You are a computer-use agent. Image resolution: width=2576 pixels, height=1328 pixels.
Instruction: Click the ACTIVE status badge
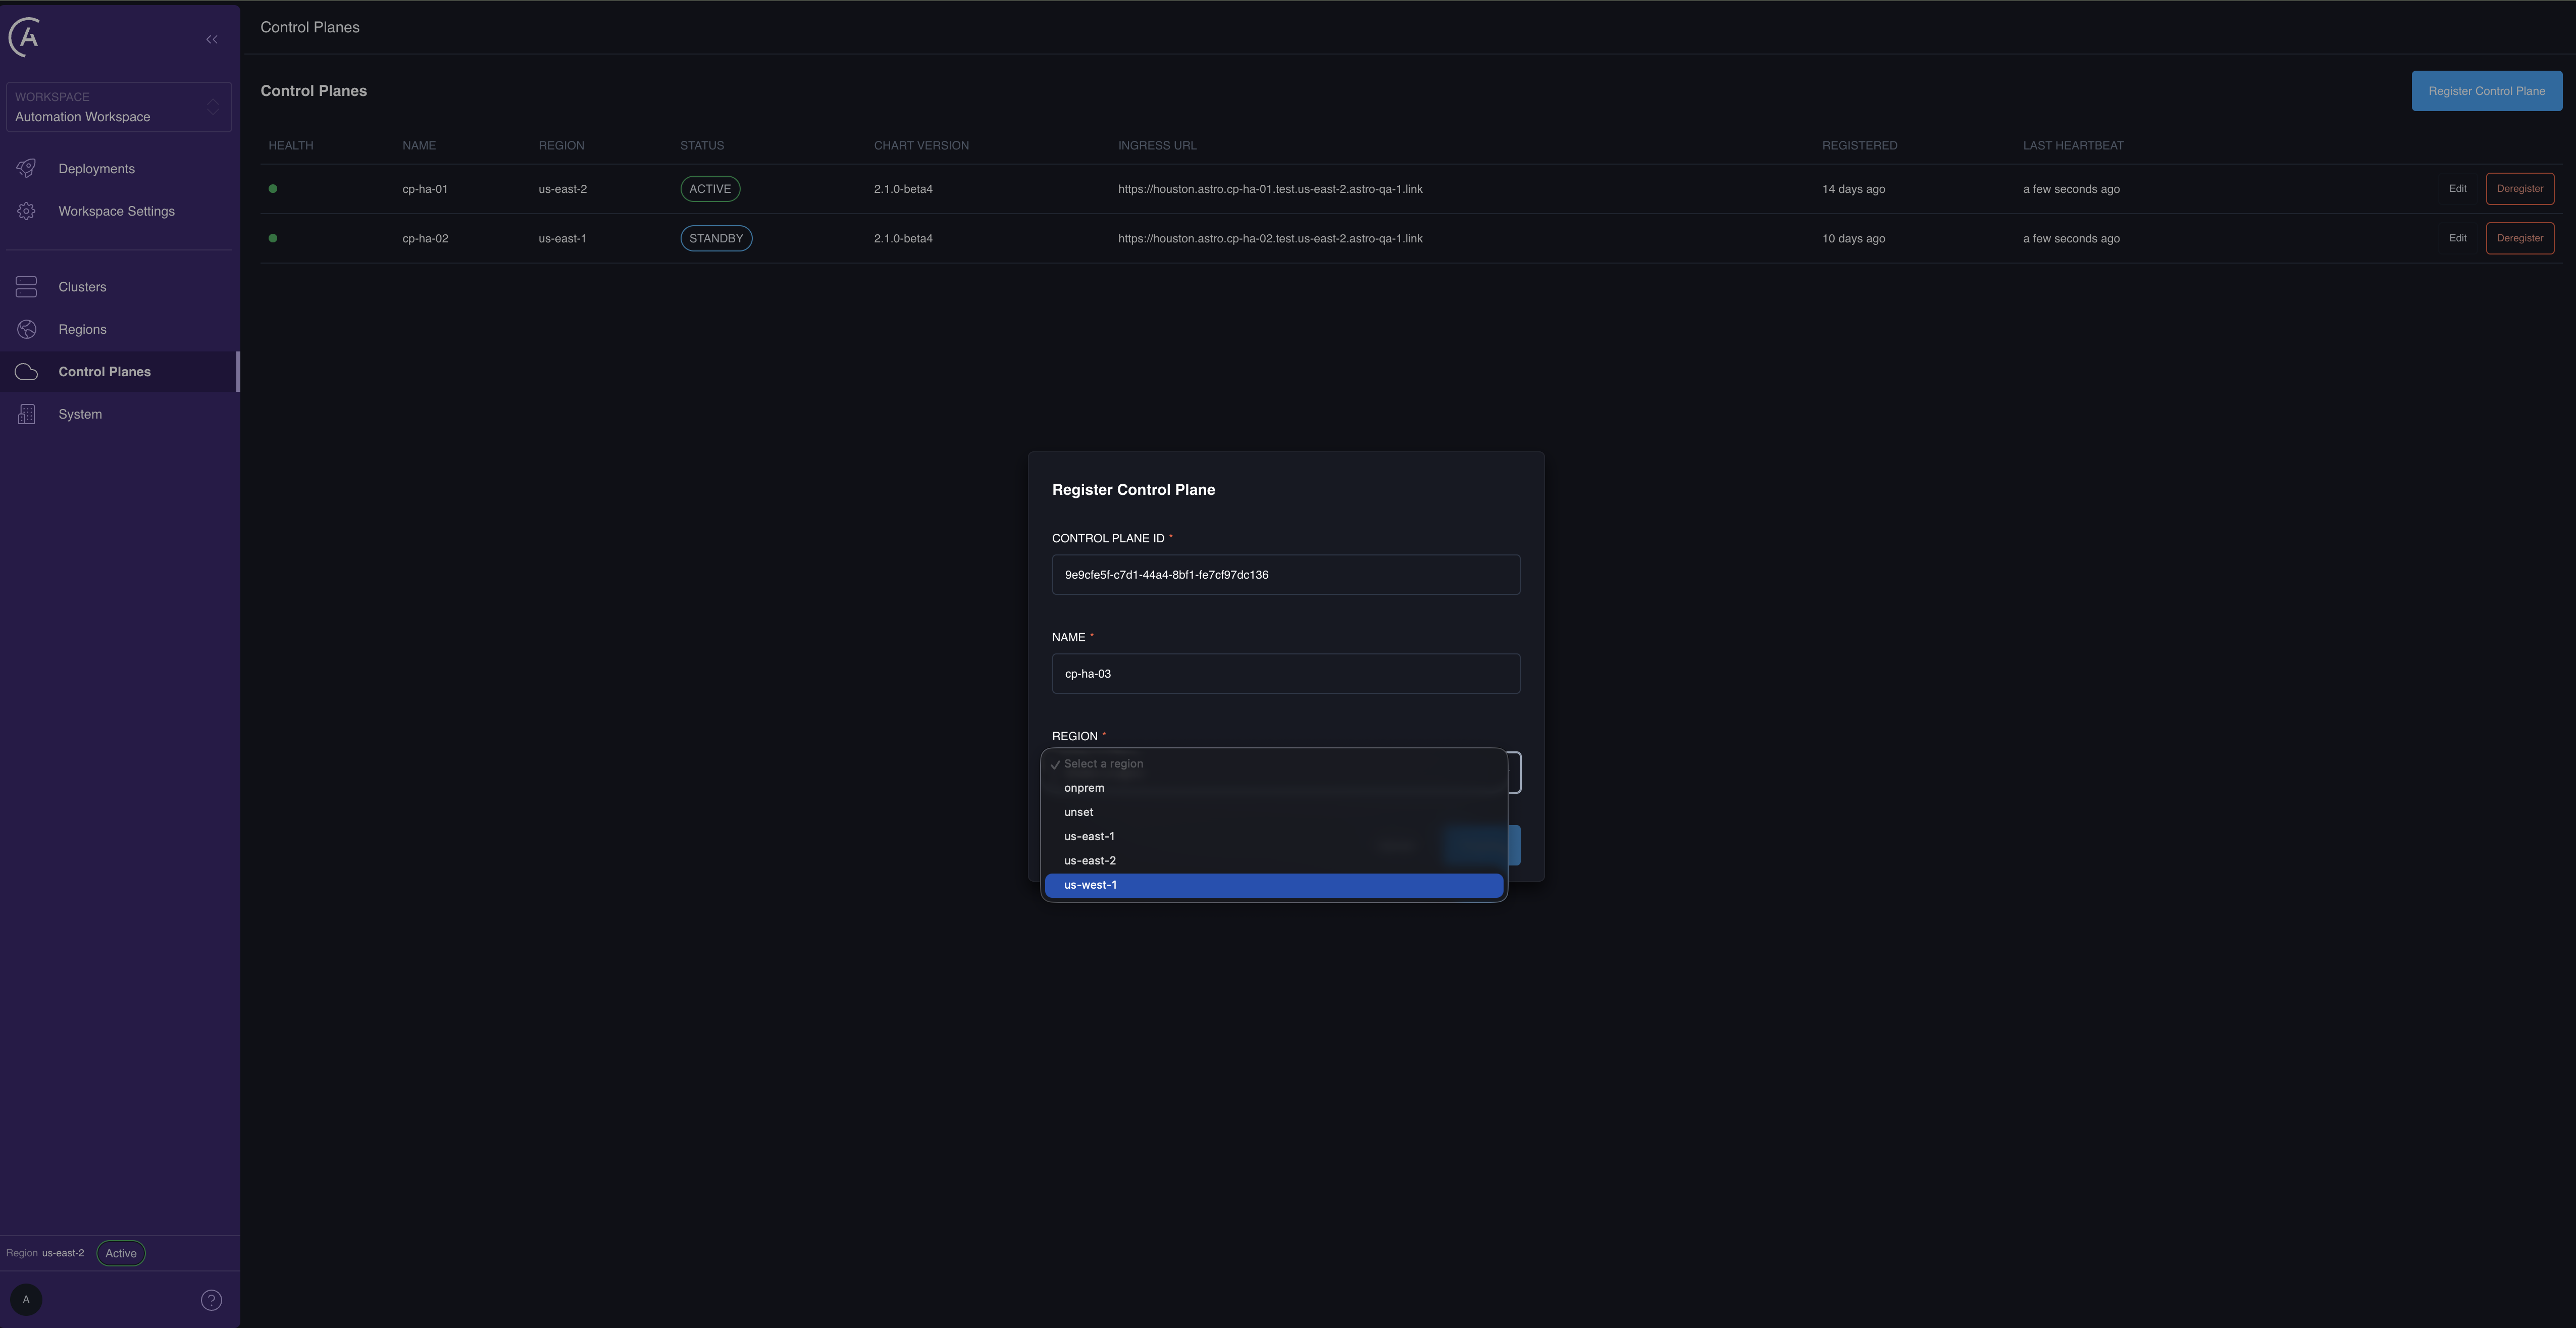click(x=710, y=189)
